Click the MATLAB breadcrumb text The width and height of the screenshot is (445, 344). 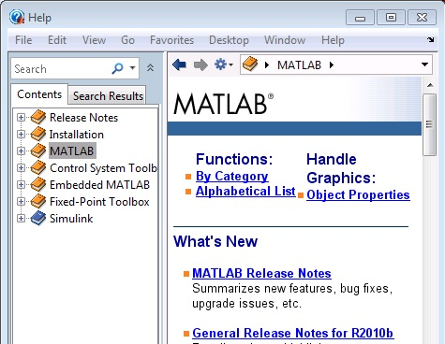click(299, 64)
